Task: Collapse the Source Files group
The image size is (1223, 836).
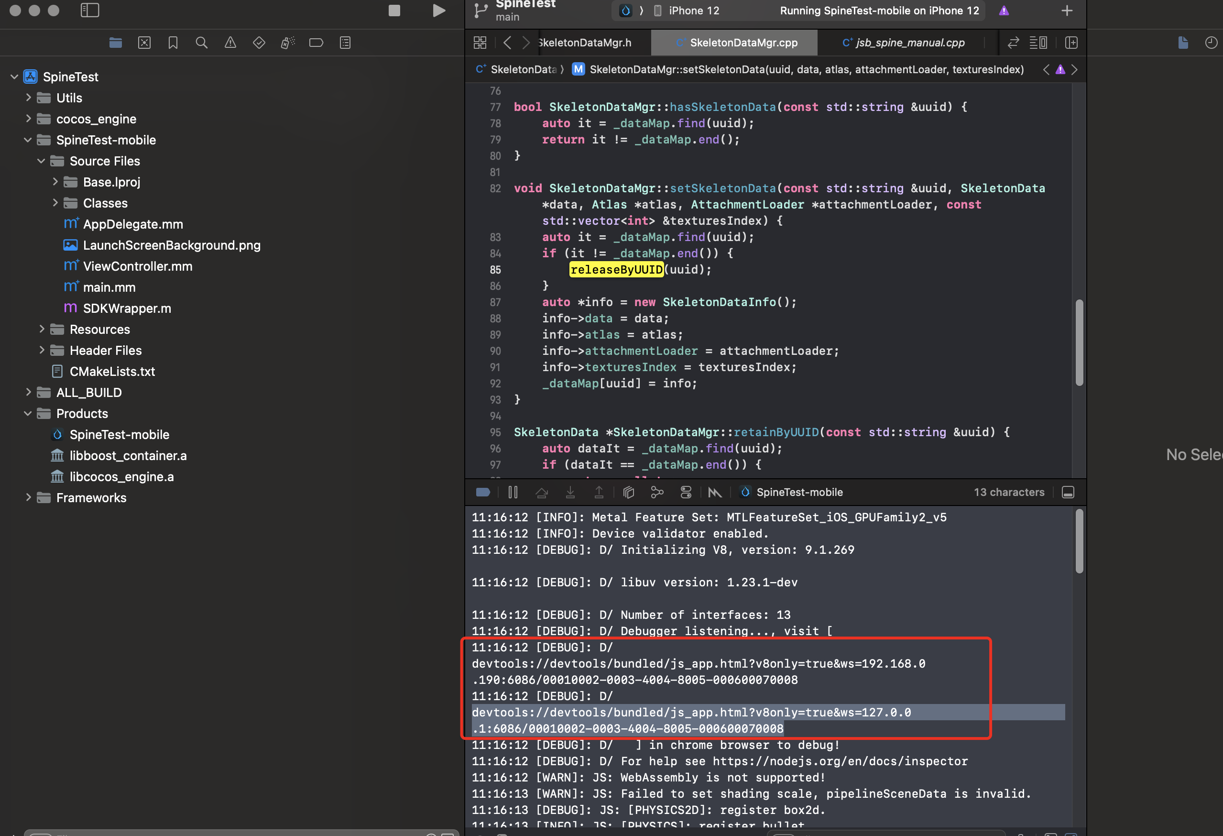Action: pyautogui.click(x=42, y=161)
